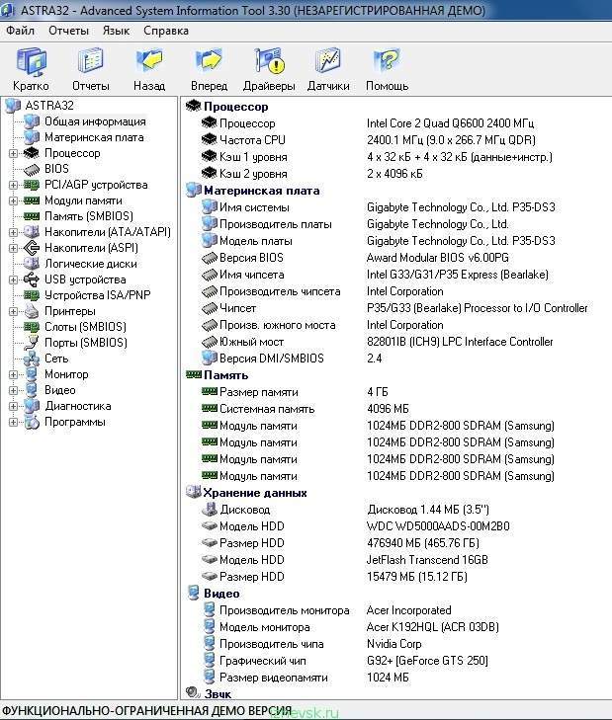Click the Слоты (SMBIOS) slot icon
This screenshot has width=612, height=720.
pos(32,327)
